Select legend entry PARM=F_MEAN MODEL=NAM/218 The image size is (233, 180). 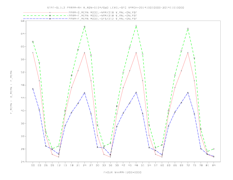click(x=103, y=16)
